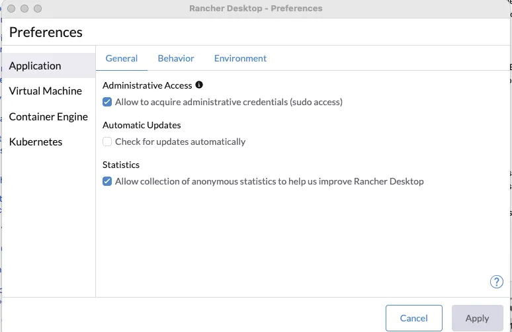Click the Administrative Access info icon
Viewport: 512px width, 332px height.
coord(199,85)
